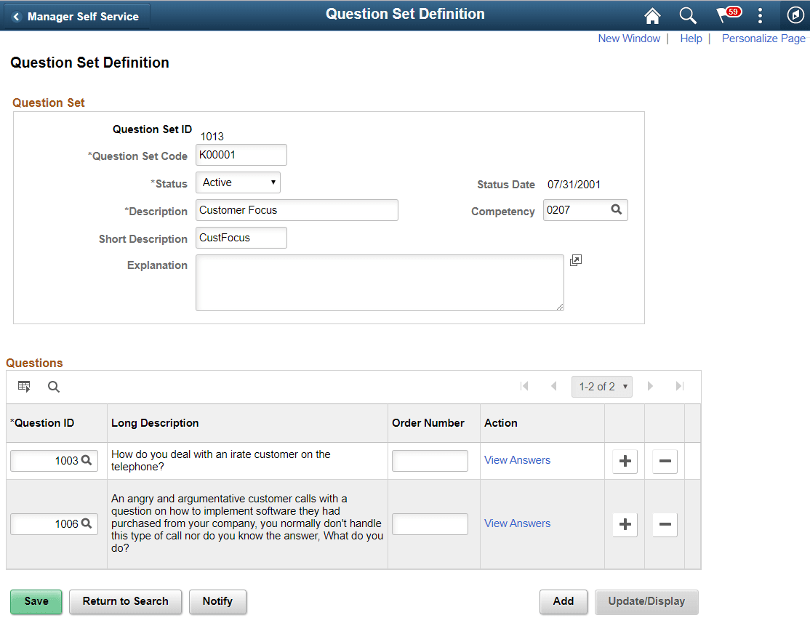The width and height of the screenshot is (810, 639).
Task: Click Competency lookup magnifier icon
Action: (x=617, y=209)
